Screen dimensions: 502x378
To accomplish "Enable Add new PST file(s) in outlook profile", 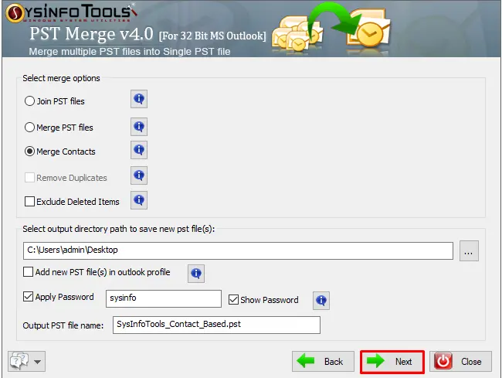I will pyautogui.click(x=28, y=272).
